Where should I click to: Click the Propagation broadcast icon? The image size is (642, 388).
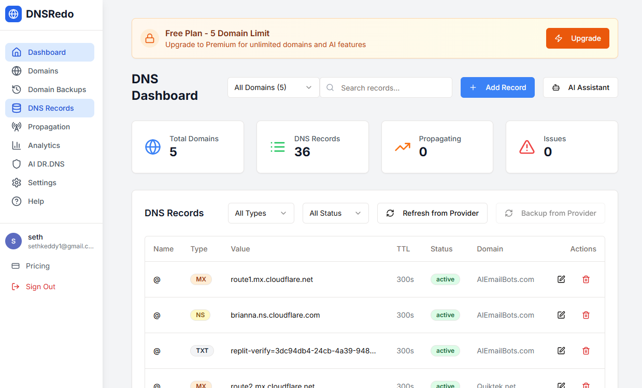(x=18, y=126)
